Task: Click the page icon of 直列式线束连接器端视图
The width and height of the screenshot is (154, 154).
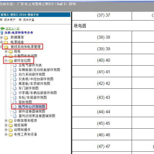Action: [x=15, y=116]
